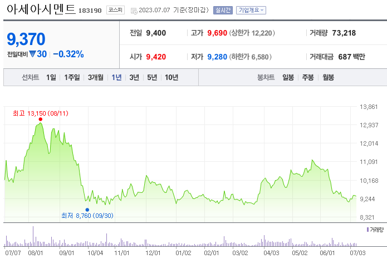Select the 1년 line chart tab
Image resolution: width=387 pixels, height=264 pixels.
point(116,77)
